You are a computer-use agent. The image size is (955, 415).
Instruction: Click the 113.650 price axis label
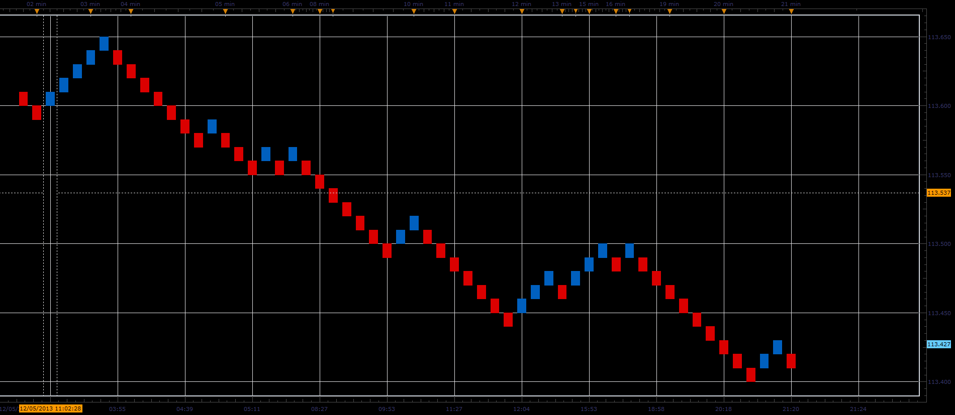pyautogui.click(x=939, y=37)
